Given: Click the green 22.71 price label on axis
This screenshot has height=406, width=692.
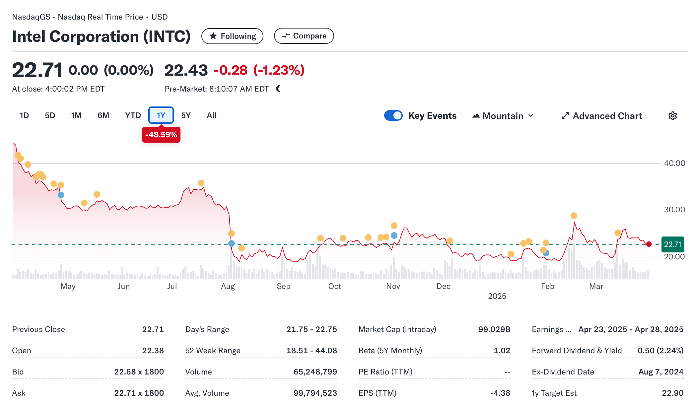Looking at the screenshot, I should coord(672,244).
